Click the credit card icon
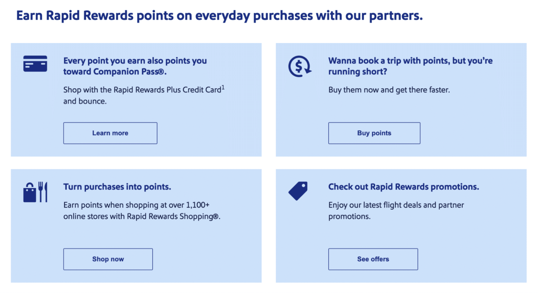 35,64
